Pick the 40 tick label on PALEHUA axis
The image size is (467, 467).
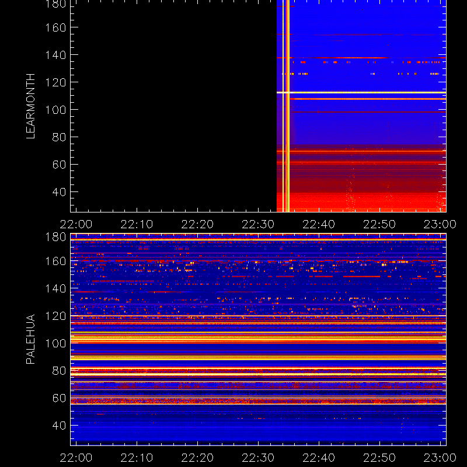[60, 426]
